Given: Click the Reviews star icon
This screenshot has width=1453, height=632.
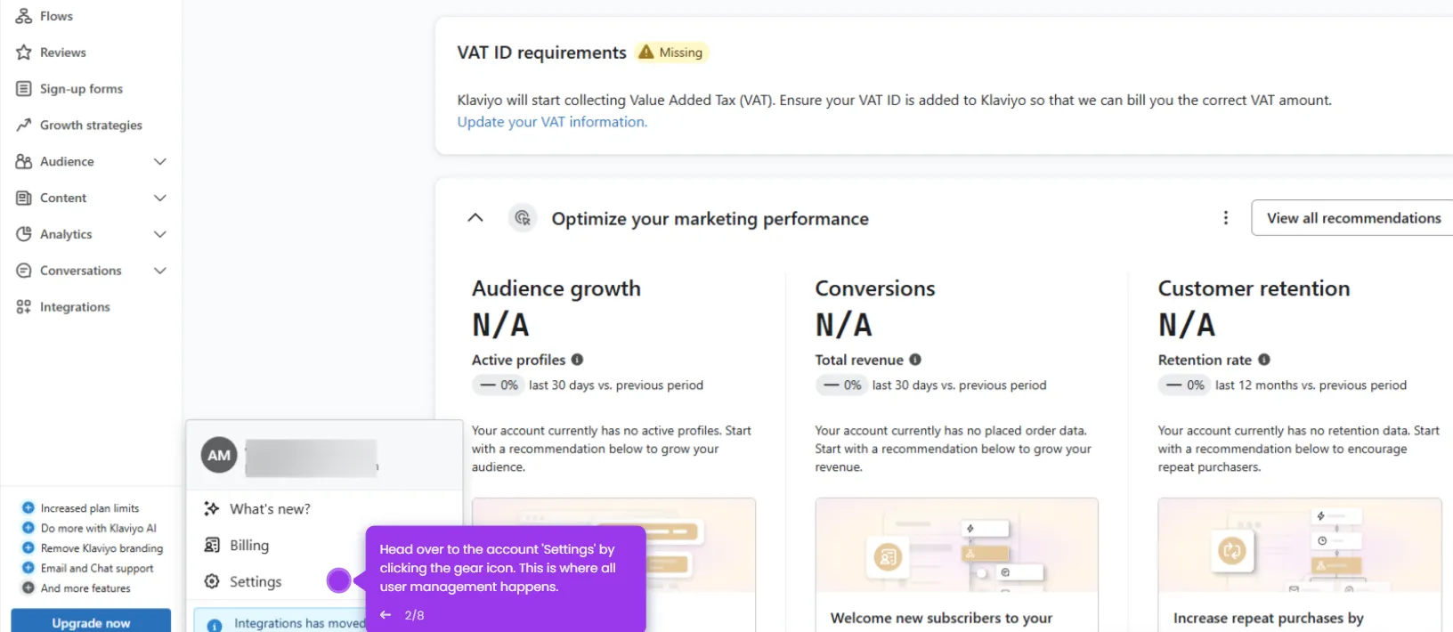Looking at the screenshot, I should 24,53.
